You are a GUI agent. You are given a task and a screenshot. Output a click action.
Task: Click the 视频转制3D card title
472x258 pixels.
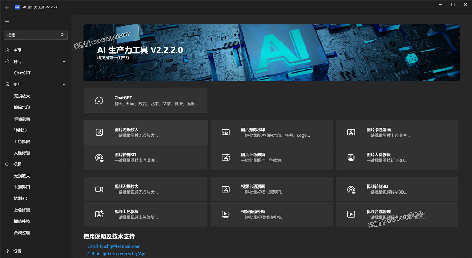tap(377, 186)
